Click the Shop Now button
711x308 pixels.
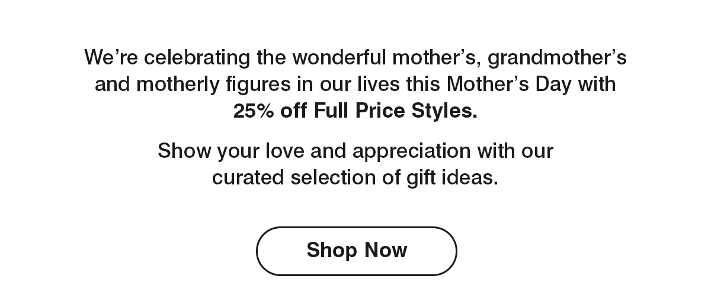(356, 251)
